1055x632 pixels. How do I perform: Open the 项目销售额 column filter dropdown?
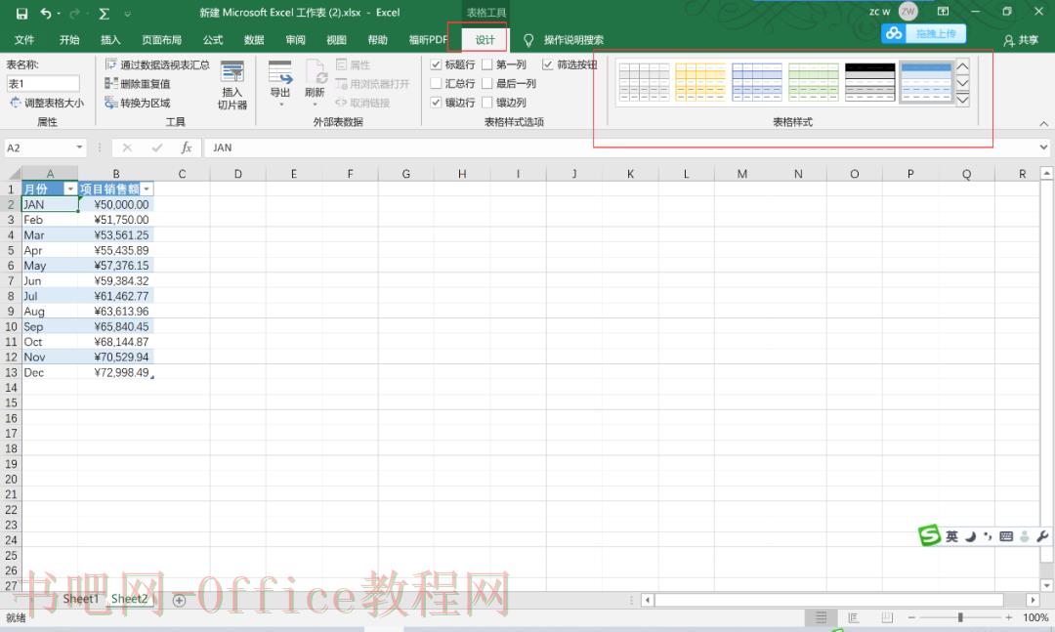pos(146,190)
